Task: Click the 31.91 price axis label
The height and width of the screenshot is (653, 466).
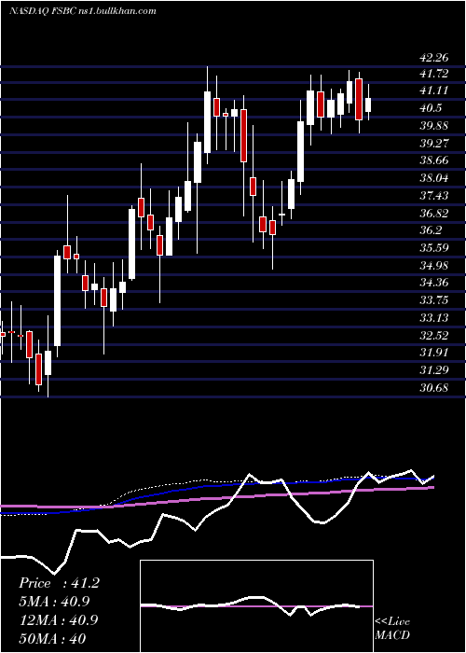Action: pos(434,353)
